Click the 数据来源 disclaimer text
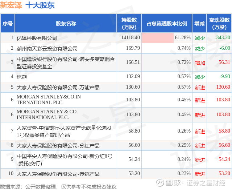 (x=58, y=187)
